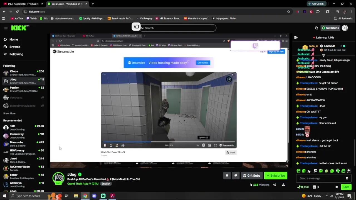The image size is (356, 200).
Task: Click the green Subscribe button
Action: (x=275, y=176)
